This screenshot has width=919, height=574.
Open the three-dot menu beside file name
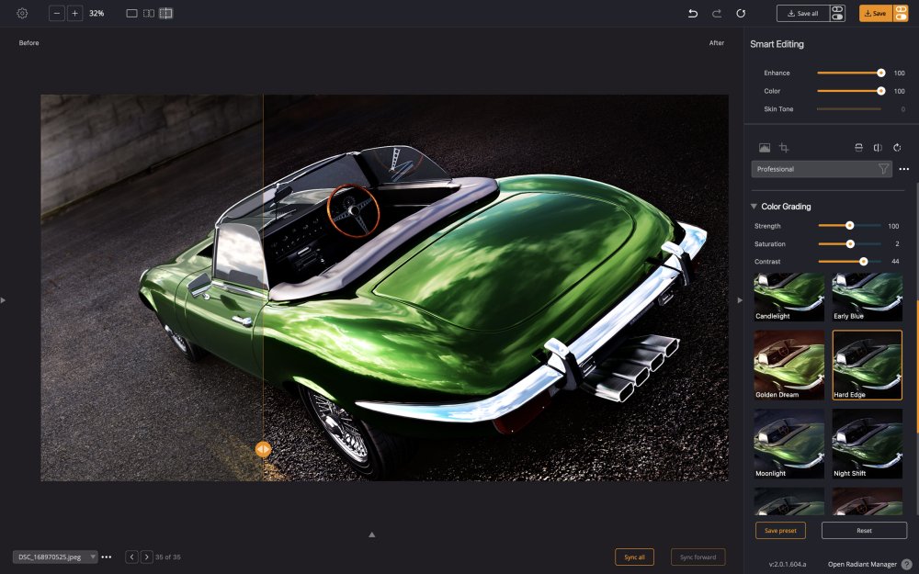pyautogui.click(x=106, y=557)
